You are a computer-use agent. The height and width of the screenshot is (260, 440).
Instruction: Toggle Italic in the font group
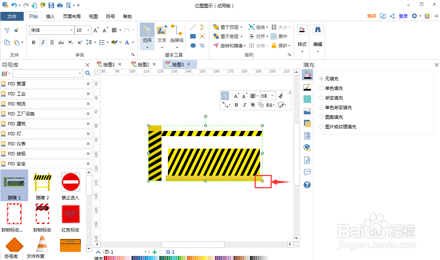[x=43, y=42]
